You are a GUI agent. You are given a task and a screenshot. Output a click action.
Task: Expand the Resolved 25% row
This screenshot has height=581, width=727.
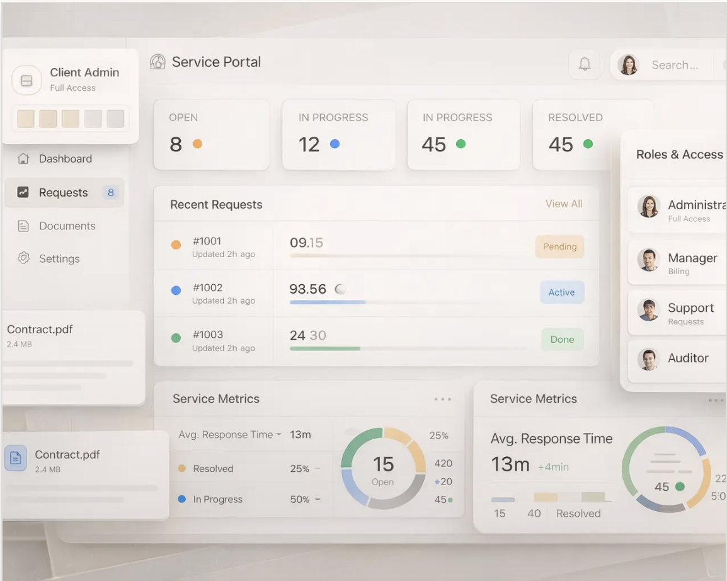point(318,469)
